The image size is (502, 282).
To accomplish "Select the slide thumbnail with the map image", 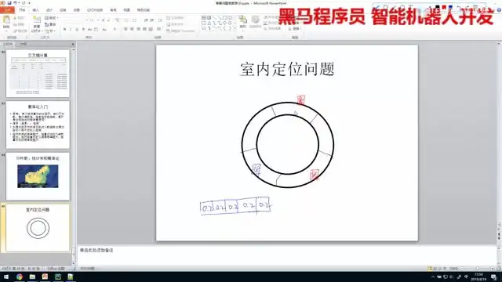I will click(38, 176).
